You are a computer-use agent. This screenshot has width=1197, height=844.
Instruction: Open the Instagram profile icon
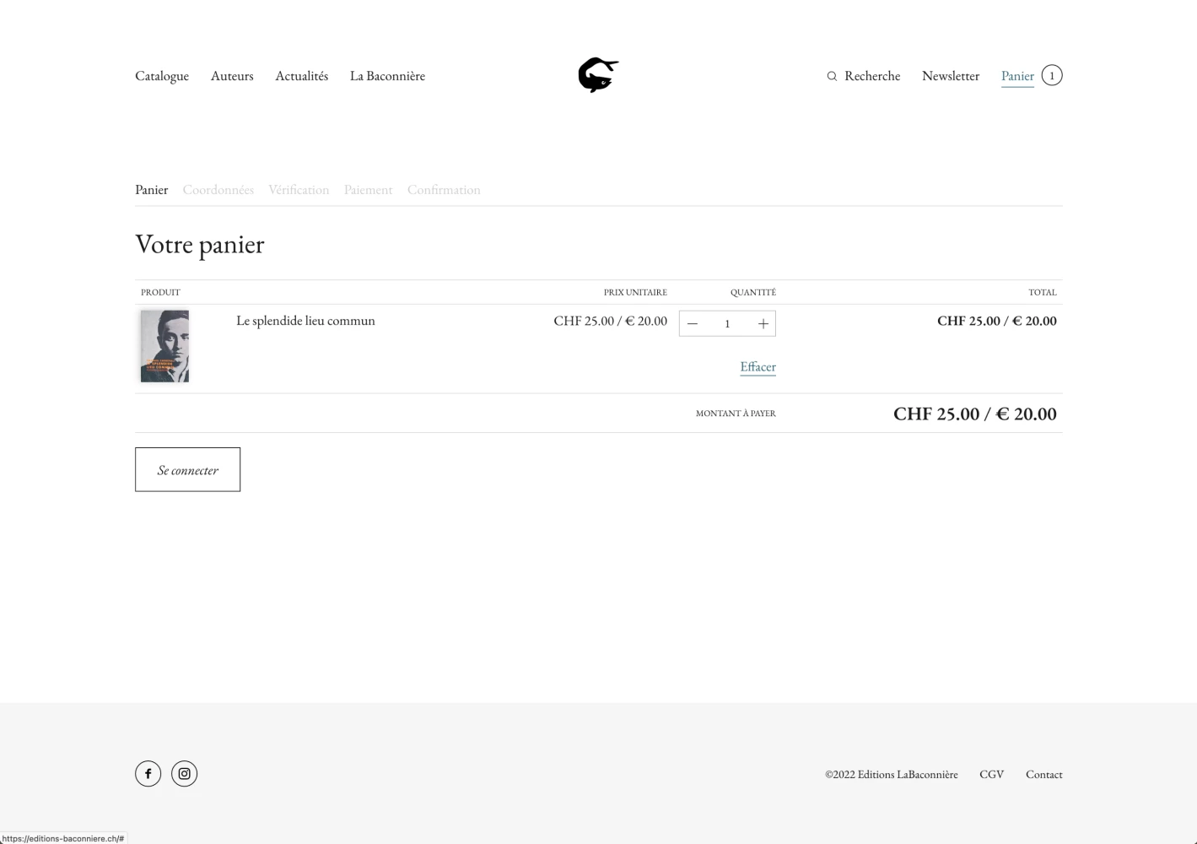click(x=184, y=774)
